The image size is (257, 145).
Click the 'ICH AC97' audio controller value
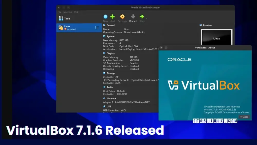tap(122, 94)
